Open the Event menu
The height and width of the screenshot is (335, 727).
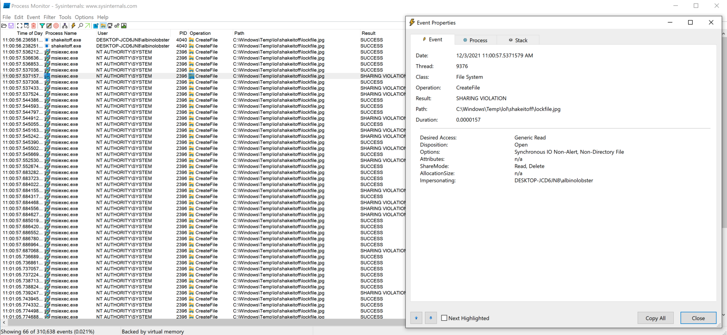(34, 17)
